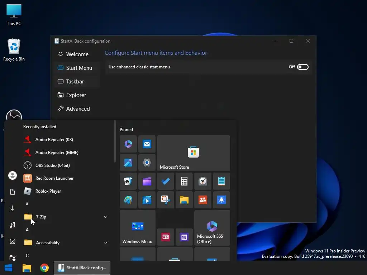367x275 pixels.
Task: Open the Calculator tile
Action: (x=184, y=181)
